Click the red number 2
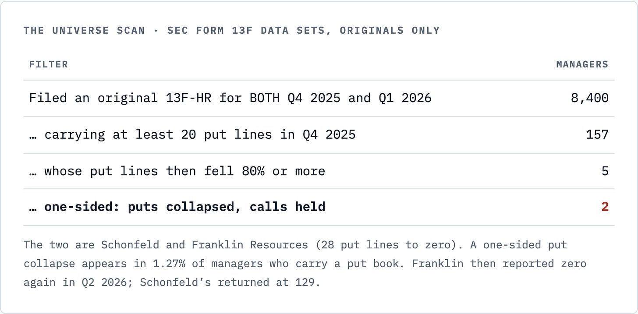The image size is (638, 314). [605, 207]
